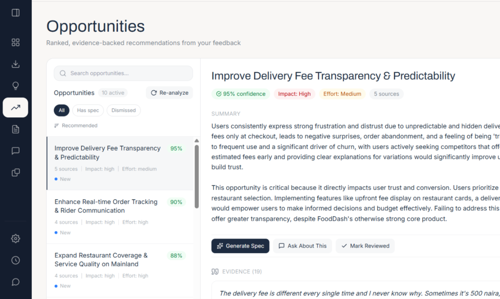Click the opportunities list scrollbar thumb
Screen dimensions: 500x299
pos(197,176)
